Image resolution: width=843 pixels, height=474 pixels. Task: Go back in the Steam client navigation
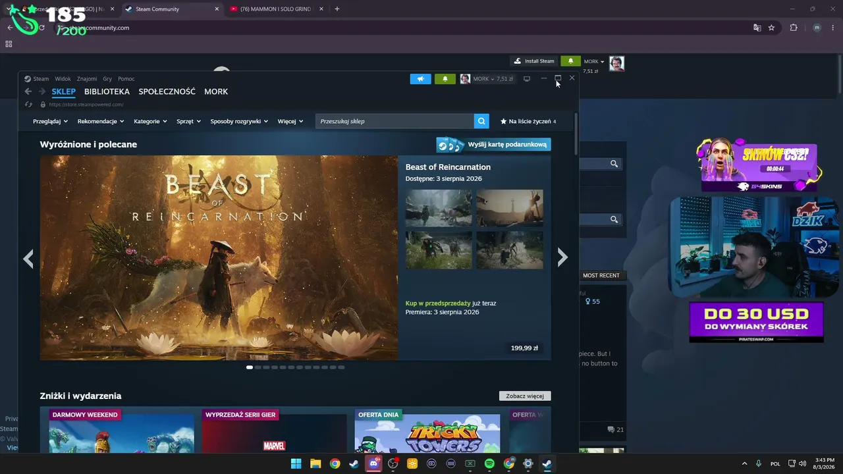coord(28,92)
